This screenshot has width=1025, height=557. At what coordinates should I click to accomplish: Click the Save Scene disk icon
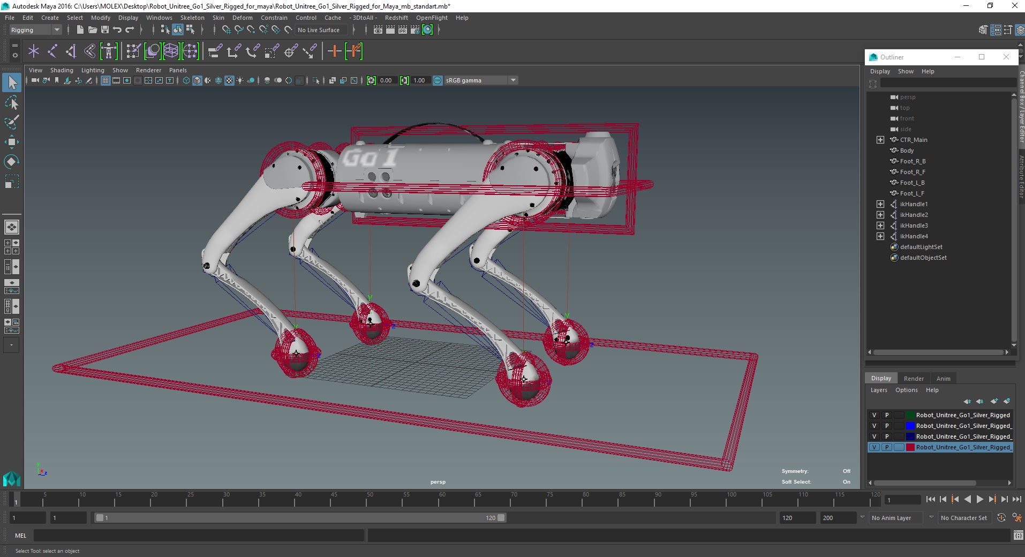point(105,30)
